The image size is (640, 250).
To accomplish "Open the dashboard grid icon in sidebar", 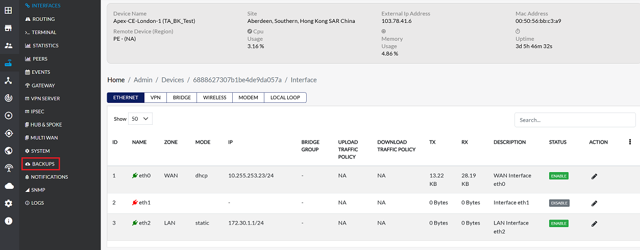I will (x=9, y=10).
